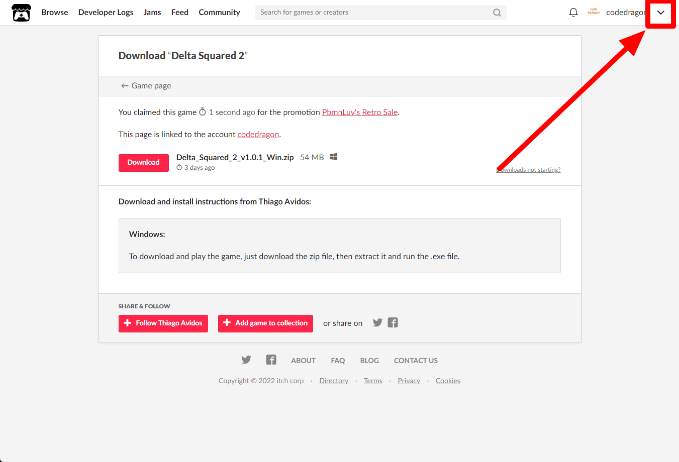
Task: Click the '54 MB' file size
Action: [x=312, y=158]
